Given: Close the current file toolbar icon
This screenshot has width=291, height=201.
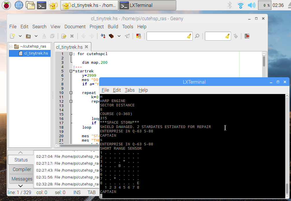Looking at the screenshot, I should coord(72,36).
